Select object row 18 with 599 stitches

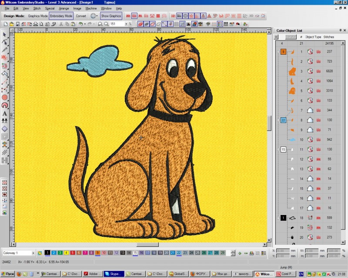coord(309,218)
